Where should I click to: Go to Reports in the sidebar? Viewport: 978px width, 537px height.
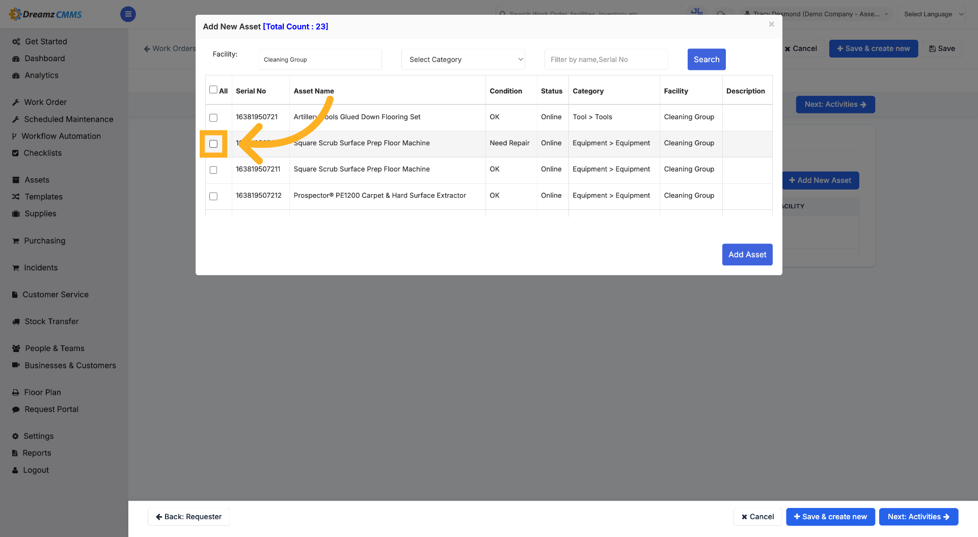(x=37, y=453)
